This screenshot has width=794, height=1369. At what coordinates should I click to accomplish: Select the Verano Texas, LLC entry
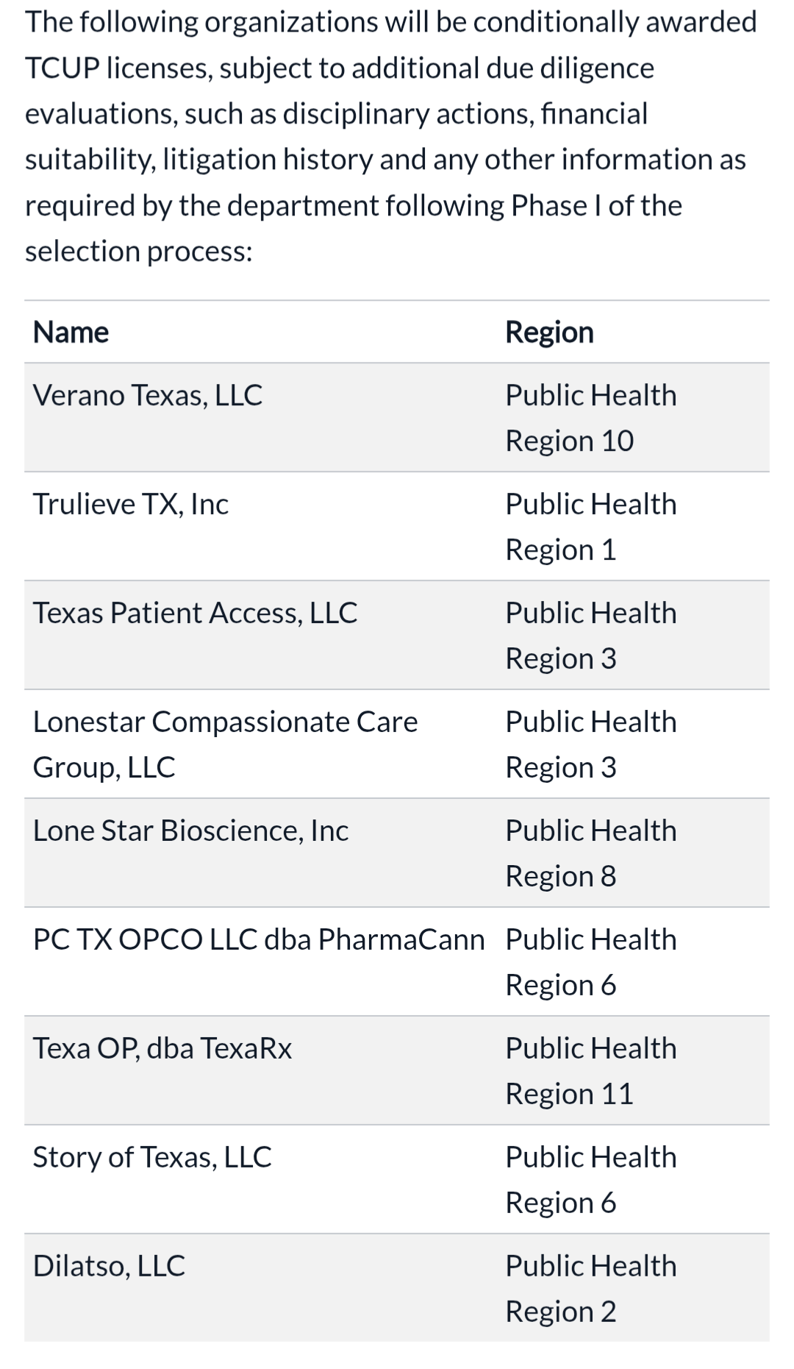click(x=148, y=396)
